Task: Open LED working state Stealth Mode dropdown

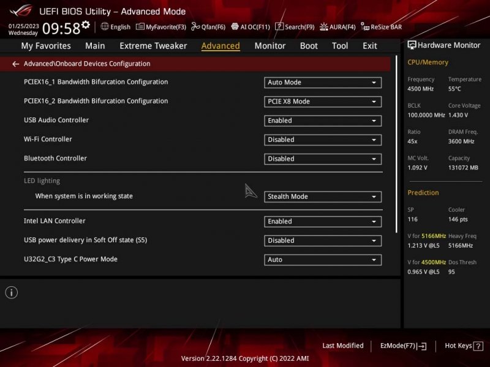Action: tap(323, 196)
